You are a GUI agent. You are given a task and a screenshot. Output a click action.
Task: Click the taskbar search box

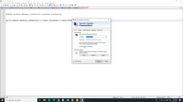tap(21, 100)
